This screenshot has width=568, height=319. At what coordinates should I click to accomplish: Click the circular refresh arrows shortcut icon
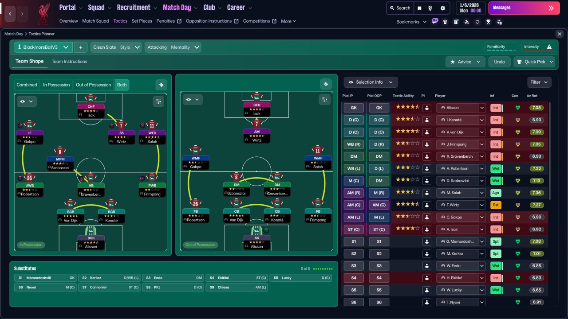477,22
